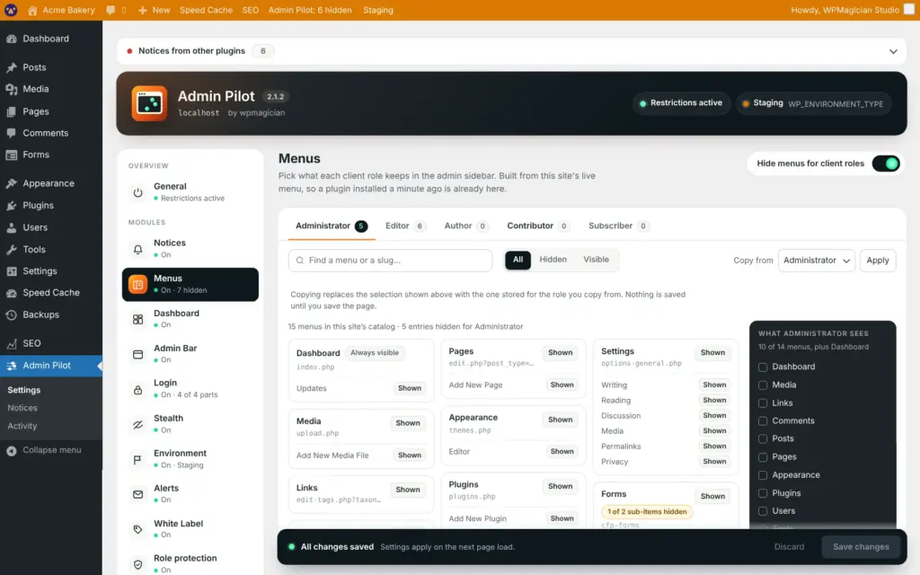Click the Save changes button
The width and height of the screenshot is (920, 575).
[x=861, y=547]
